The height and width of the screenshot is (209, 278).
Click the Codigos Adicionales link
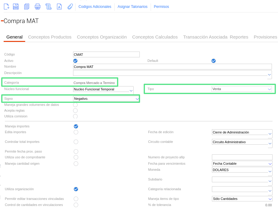tap(95, 7)
